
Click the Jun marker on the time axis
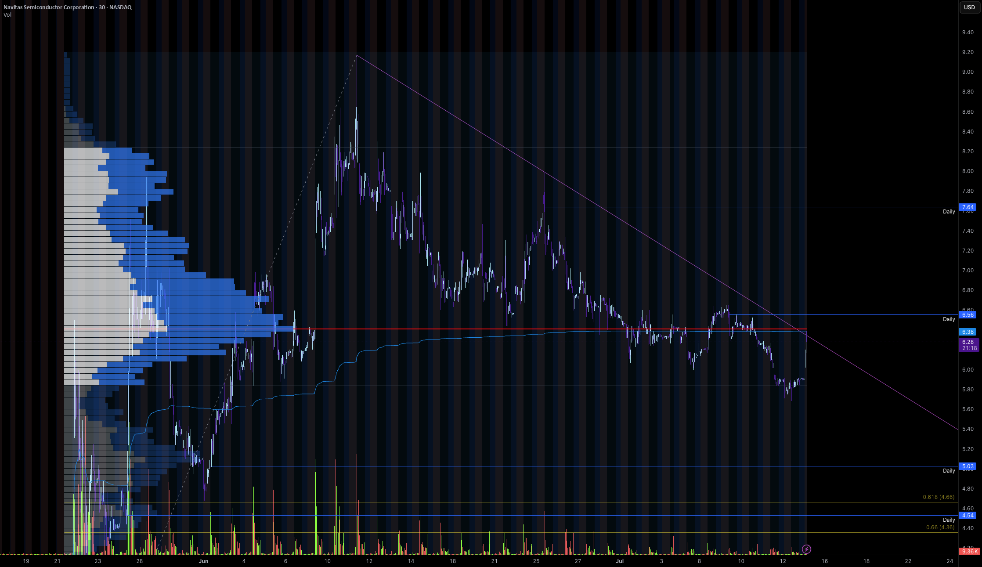click(x=203, y=561)
